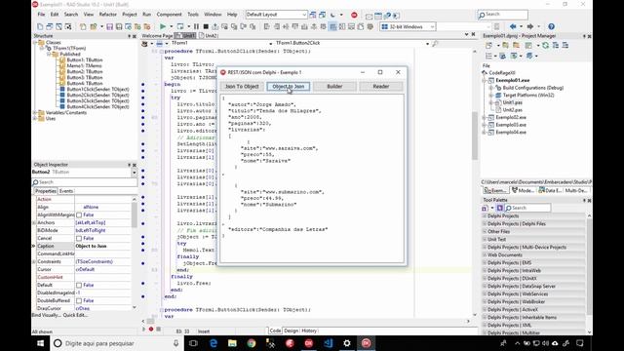
Task: Click the Object to Json button
Action: 289,87
